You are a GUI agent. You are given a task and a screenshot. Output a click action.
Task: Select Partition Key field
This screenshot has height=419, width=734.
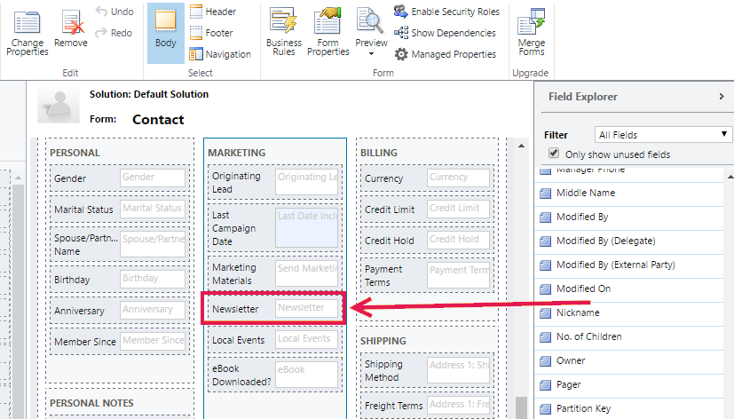629,408
